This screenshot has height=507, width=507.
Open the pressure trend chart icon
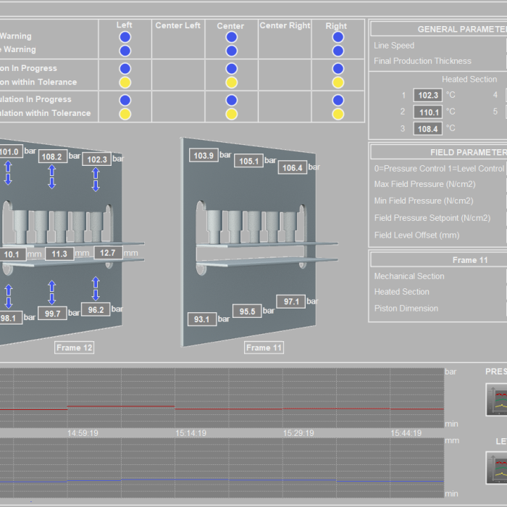click(x=498, y=400)
